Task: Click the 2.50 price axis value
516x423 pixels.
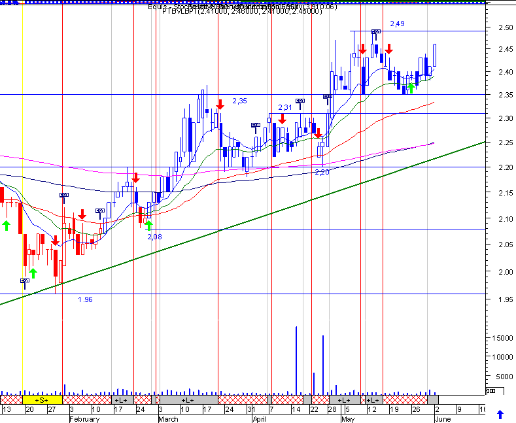Action: tap(505, 27)
